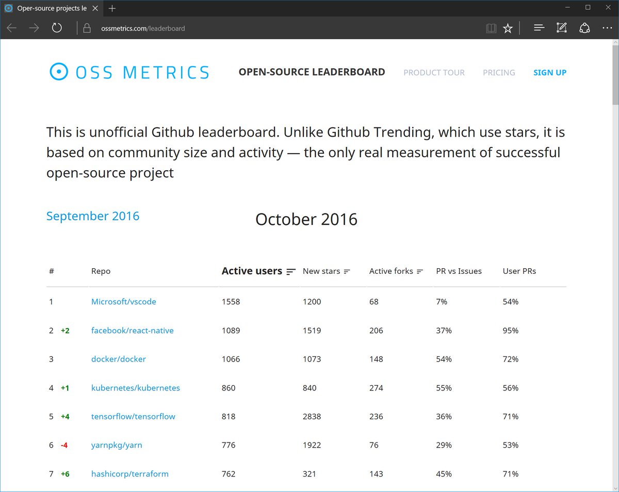Open the Open-Source Leaderboard nav item

pos(312,72)
